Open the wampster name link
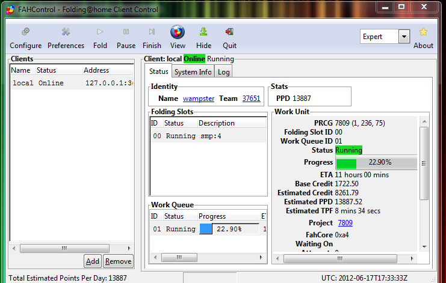This screenshot has width=446, height=283. pos(199,99)
